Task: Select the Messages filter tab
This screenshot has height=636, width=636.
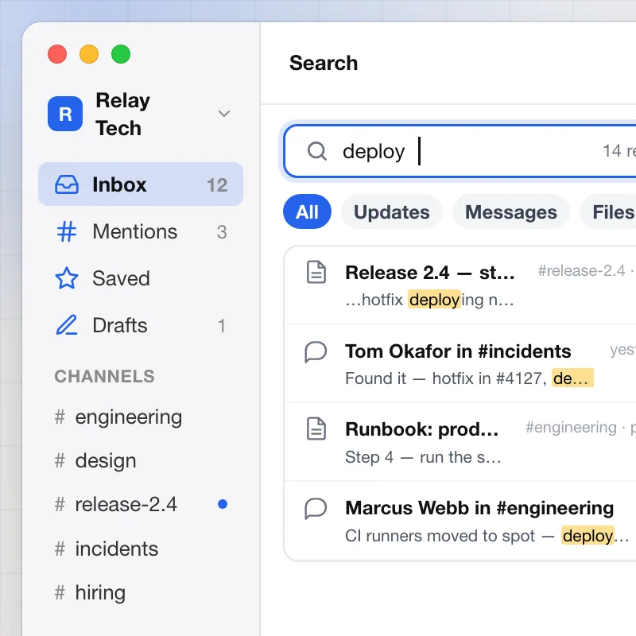Action: point(510,211)
